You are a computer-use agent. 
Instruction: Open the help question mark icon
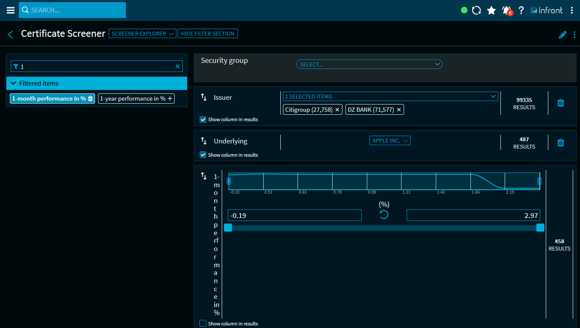[x=521, y=10]
